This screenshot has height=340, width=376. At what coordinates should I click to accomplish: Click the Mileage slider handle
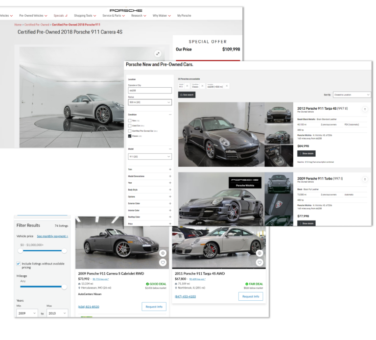point(64,287)
